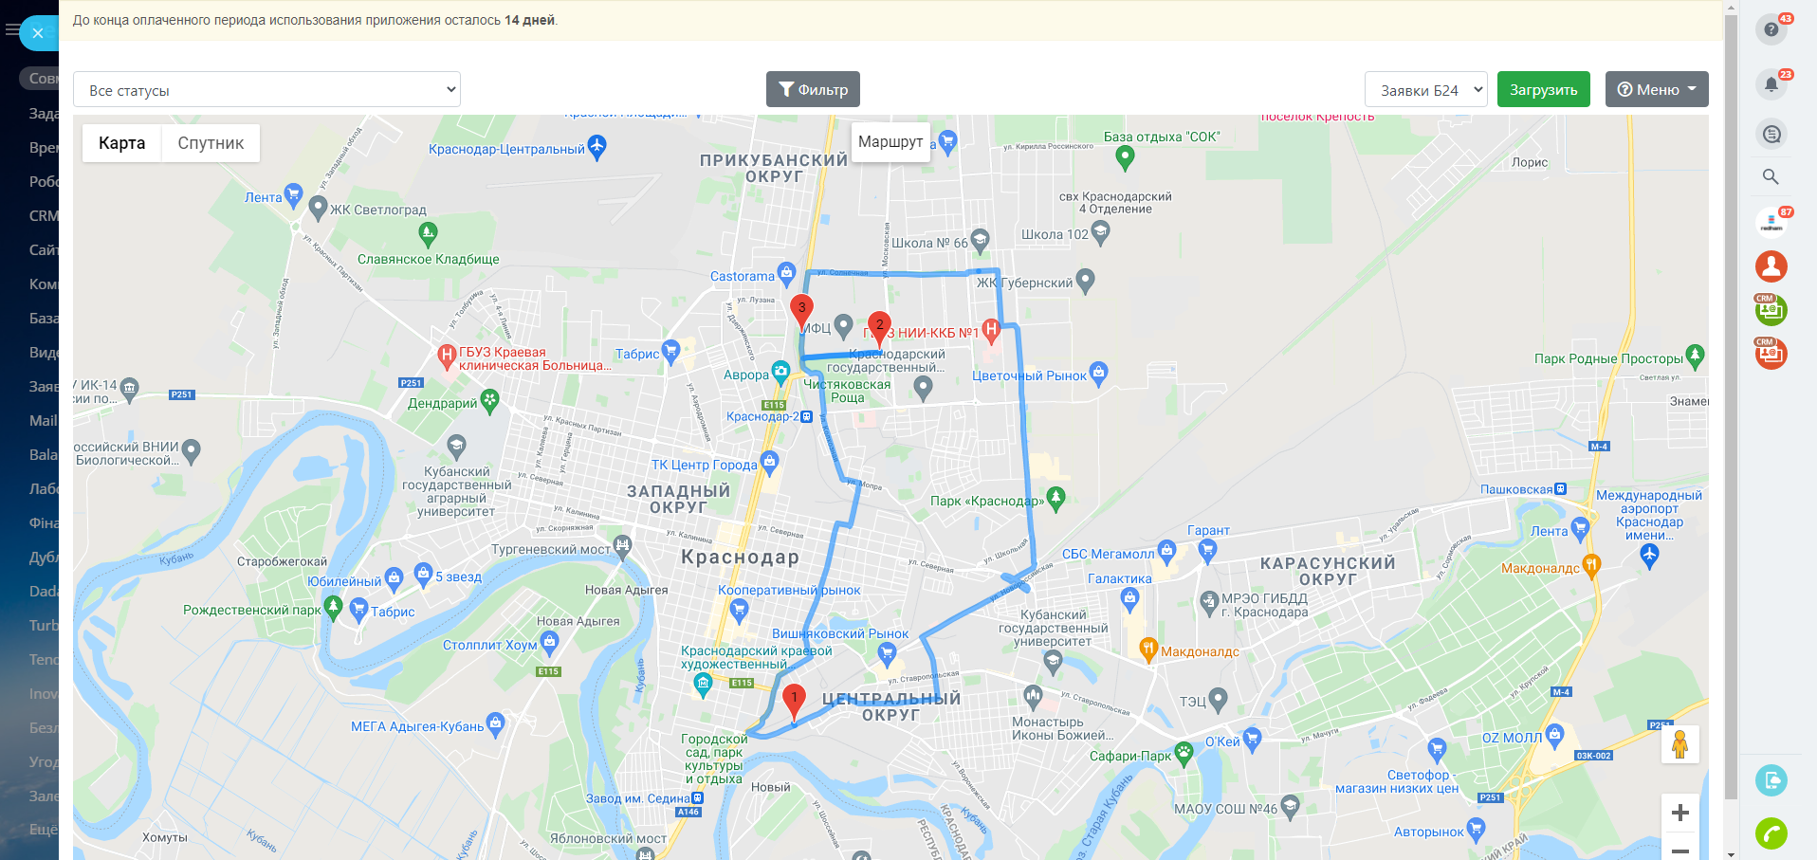Click the Столплит Хоум pin
1817x860 pixels.
(x=549, y=643)
